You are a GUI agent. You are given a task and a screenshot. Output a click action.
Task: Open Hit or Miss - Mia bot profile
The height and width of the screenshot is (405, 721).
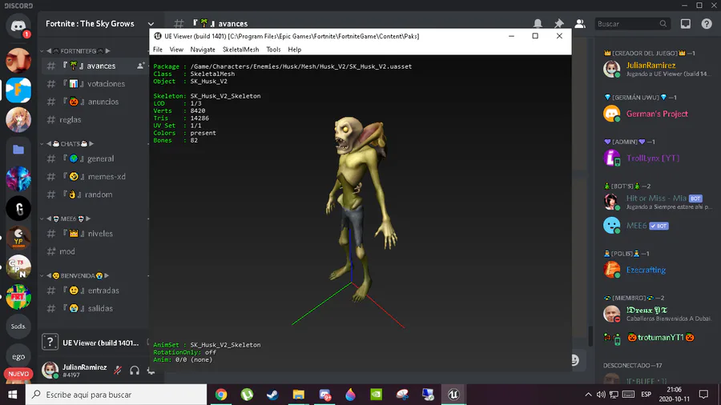click(x=658, y=202)
